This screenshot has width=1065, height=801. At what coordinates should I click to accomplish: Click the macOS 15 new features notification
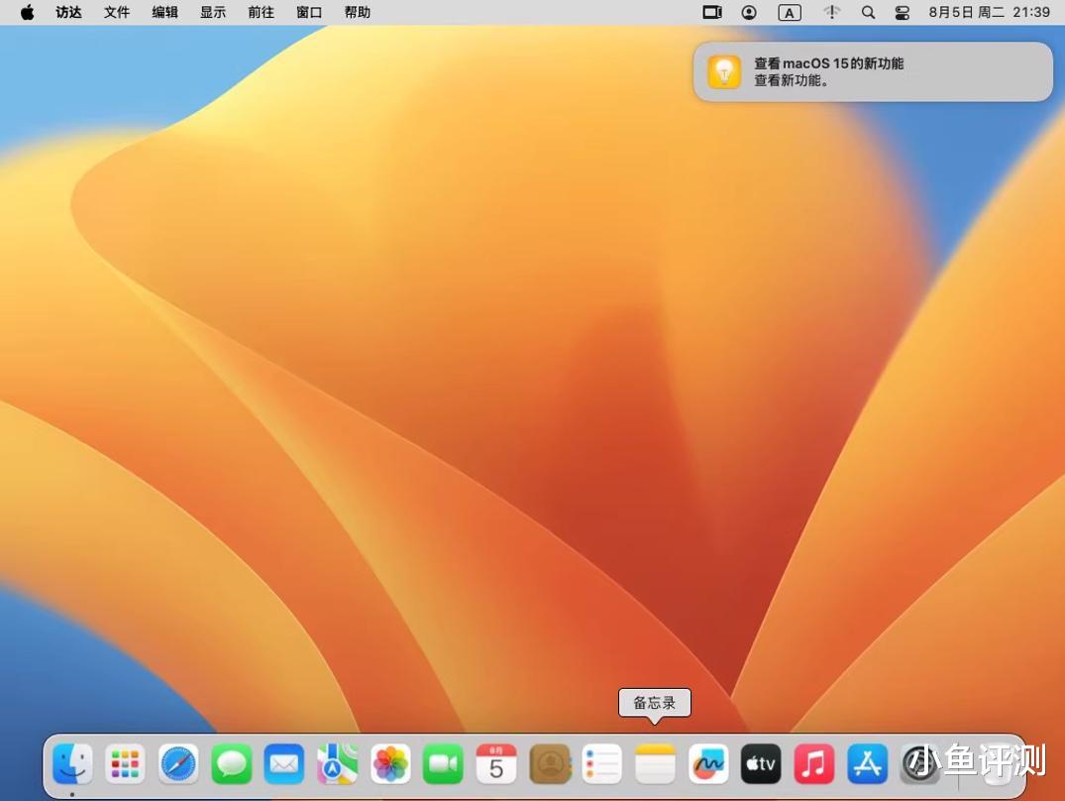coord(873,71)
